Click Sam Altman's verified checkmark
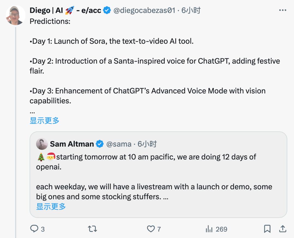 tap(100, 144)
